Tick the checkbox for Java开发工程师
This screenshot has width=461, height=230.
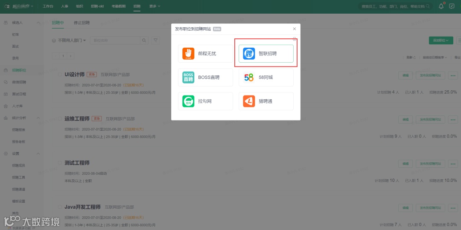[x=60, y=207]
